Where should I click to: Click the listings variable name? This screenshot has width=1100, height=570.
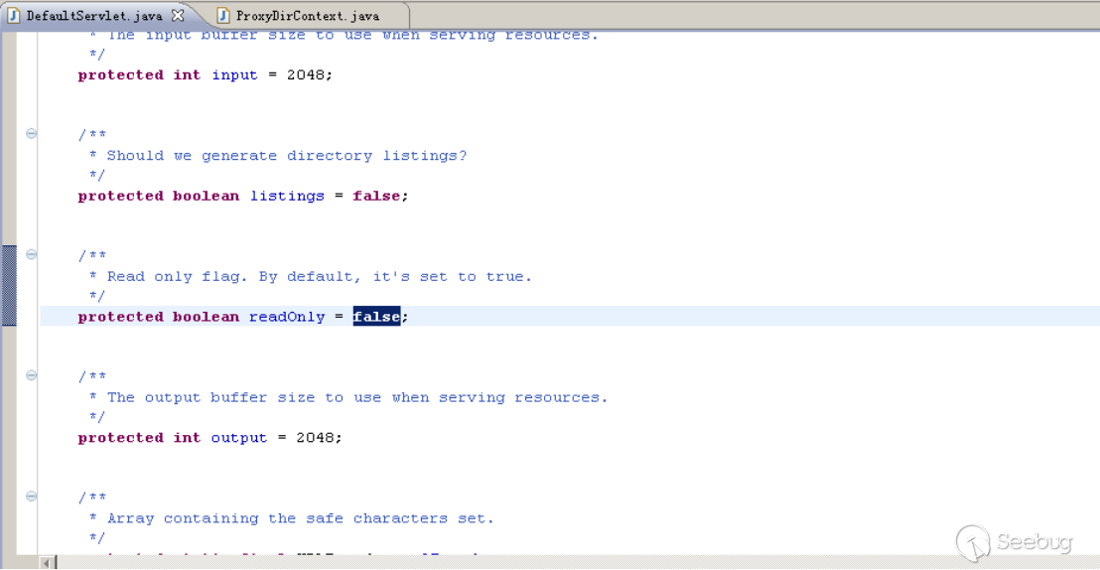coord(287,196)
